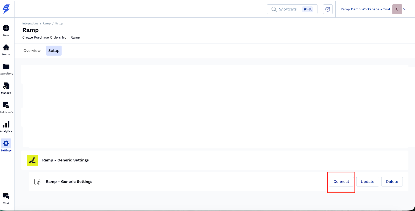Switch to the Overview tab
This screenshot has width=415, height=211.
32,51
